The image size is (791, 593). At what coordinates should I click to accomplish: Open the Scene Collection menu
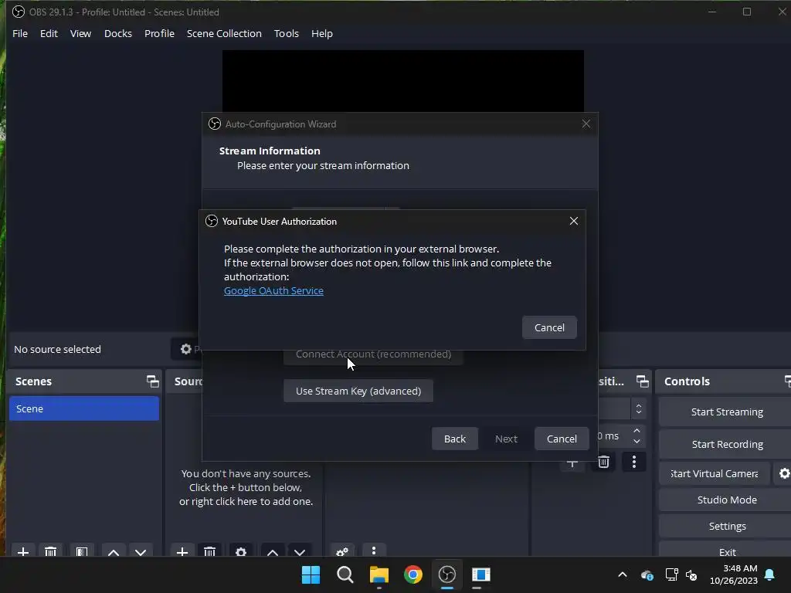tap(224, 33)
